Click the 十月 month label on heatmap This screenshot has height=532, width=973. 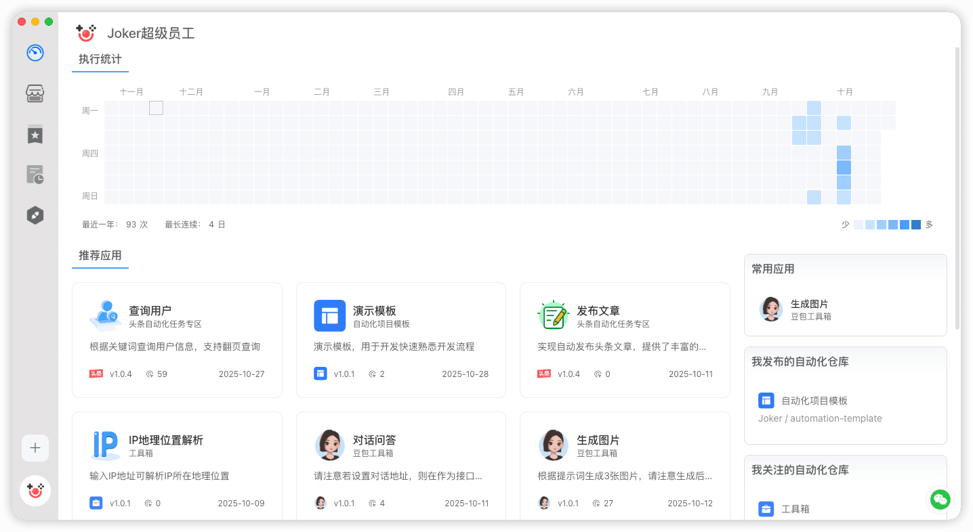click(x=845, y=92)
